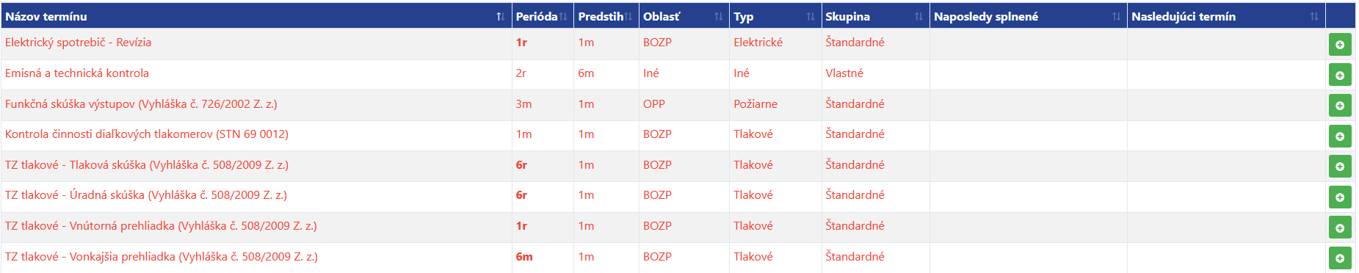
Task: Click green plus icon for Emisná a technická kontrola
Action: (x=1340, y=75)
